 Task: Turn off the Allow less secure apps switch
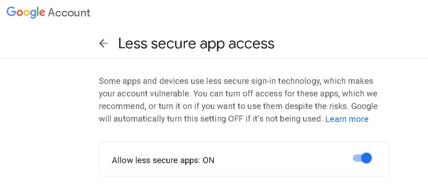[362, 158]
